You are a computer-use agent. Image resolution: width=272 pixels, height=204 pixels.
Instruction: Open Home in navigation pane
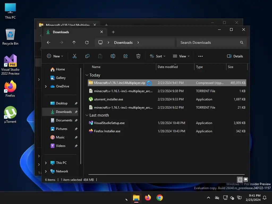coord(60,69)
